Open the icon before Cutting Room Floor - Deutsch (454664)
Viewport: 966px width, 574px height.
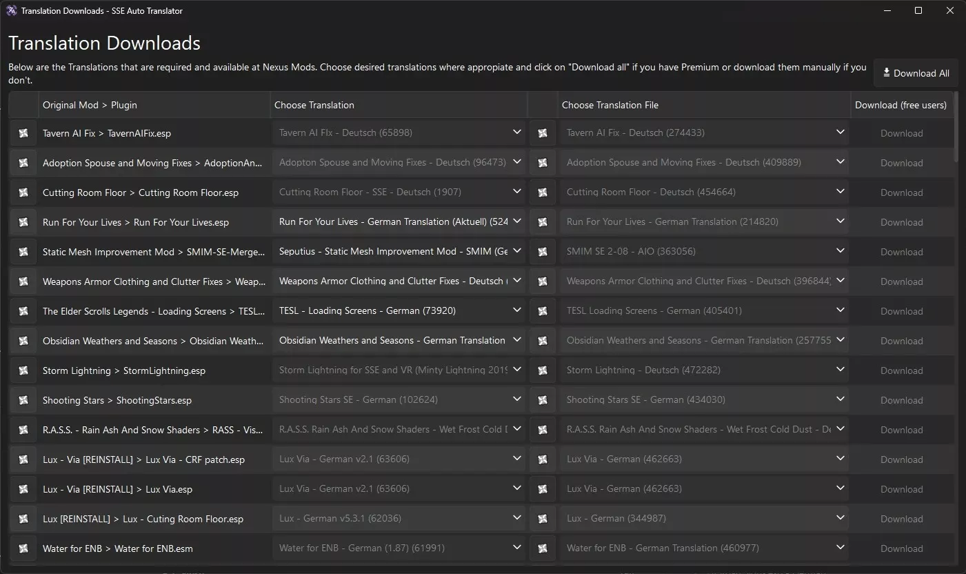tap(543, 192)
